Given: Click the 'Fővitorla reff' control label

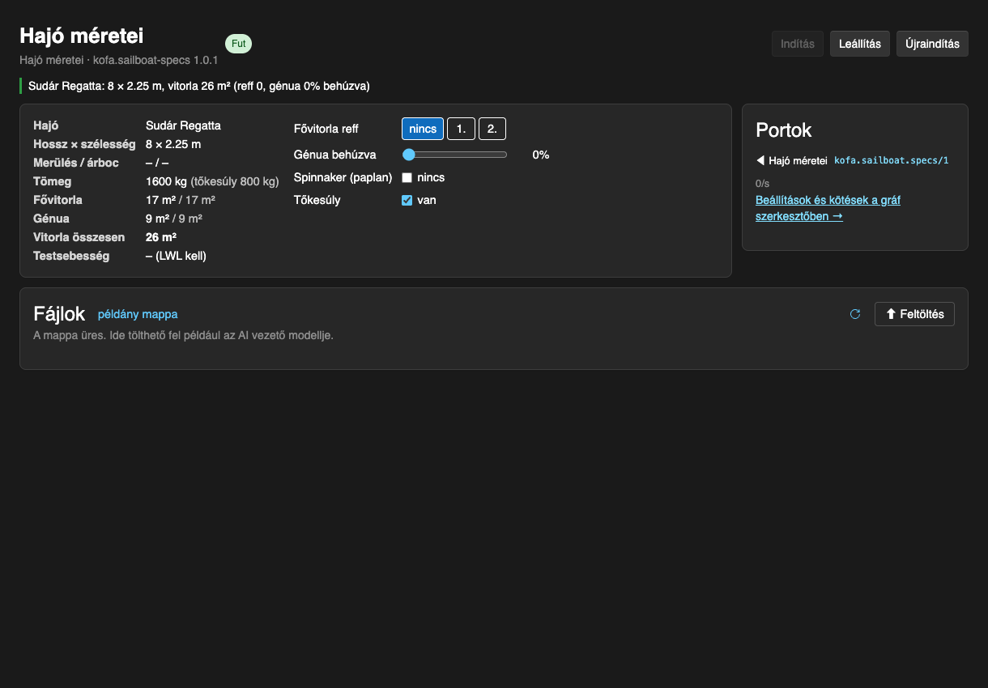Looking at the screenshot, I should [326, 129].
